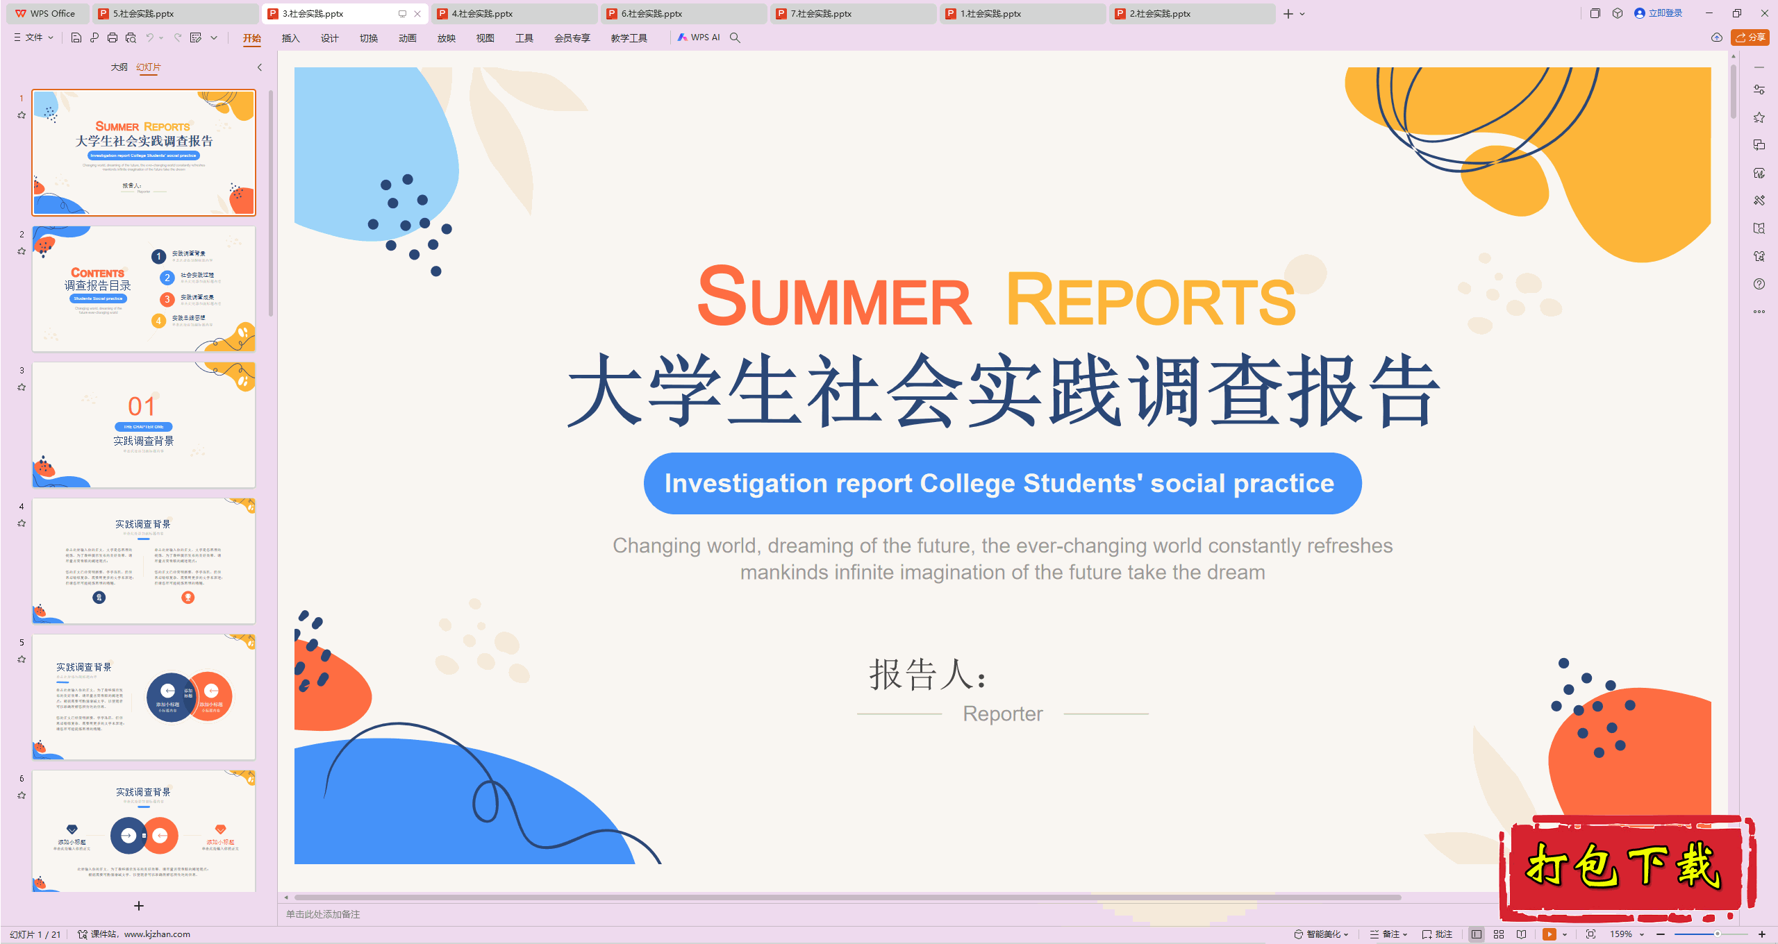This screenshot has width=1778, height=944.
Task: Open the 开始 ribbon tab
Action: pos(252,38)
